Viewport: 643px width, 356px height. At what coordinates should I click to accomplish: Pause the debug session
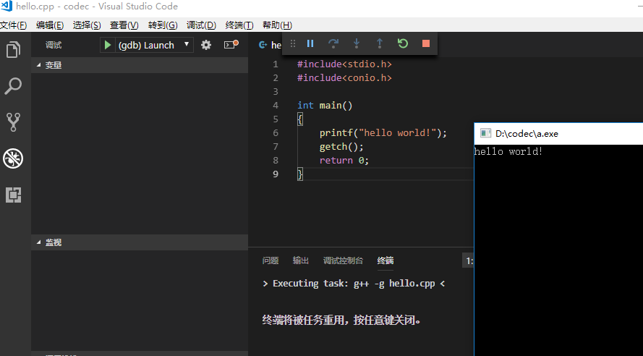[310, 43]
